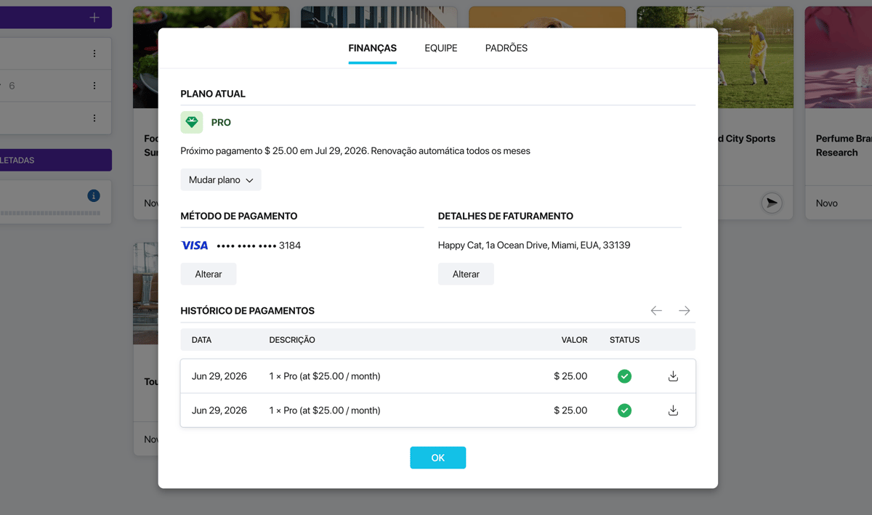Go to previous payment history page arrow

click(656, 310)
